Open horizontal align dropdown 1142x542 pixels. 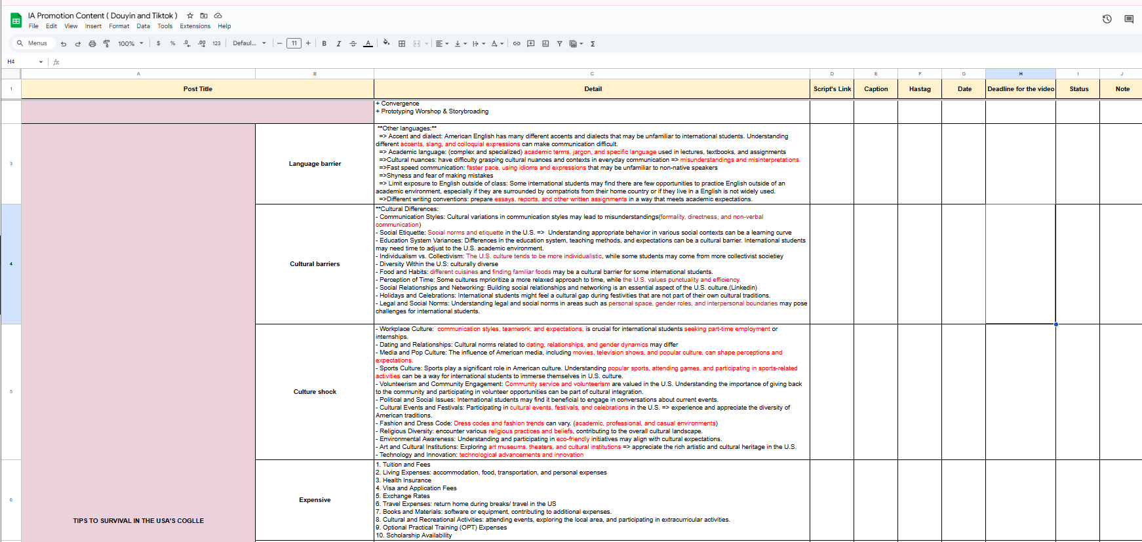tap(443, 44)
